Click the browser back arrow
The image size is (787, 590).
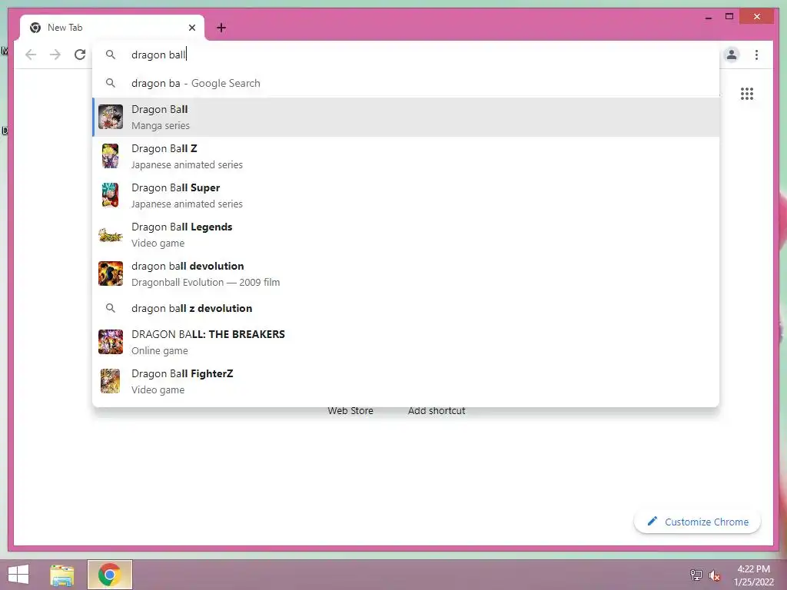pos(31,55)
